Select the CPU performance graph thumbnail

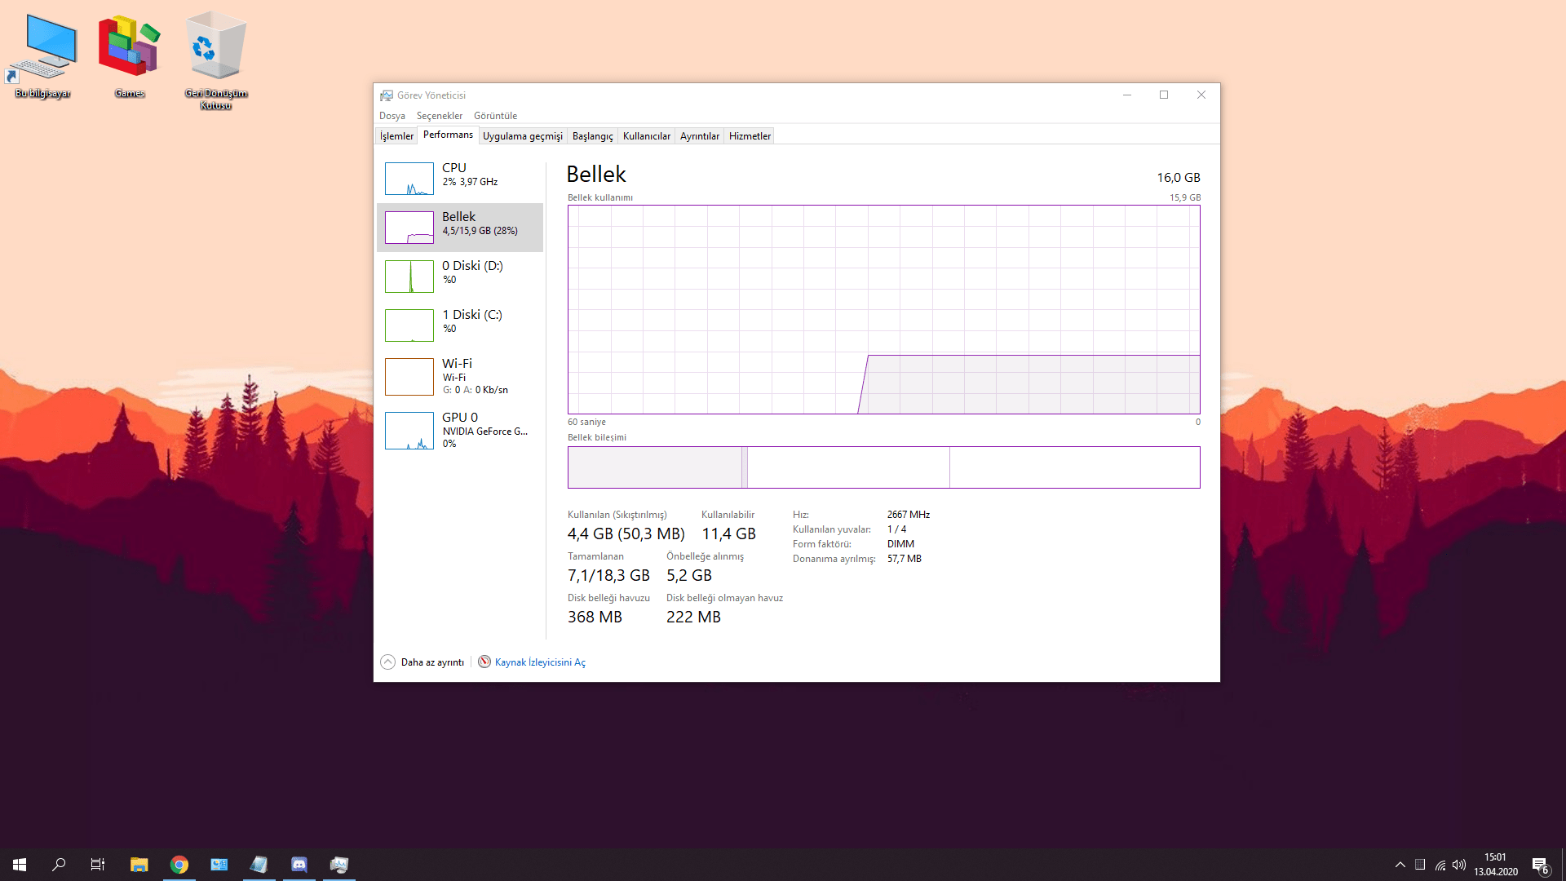click(409, 179)
